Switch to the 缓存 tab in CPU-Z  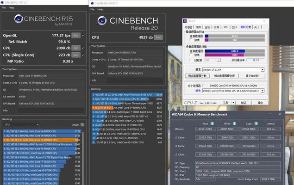coord(198,27)
